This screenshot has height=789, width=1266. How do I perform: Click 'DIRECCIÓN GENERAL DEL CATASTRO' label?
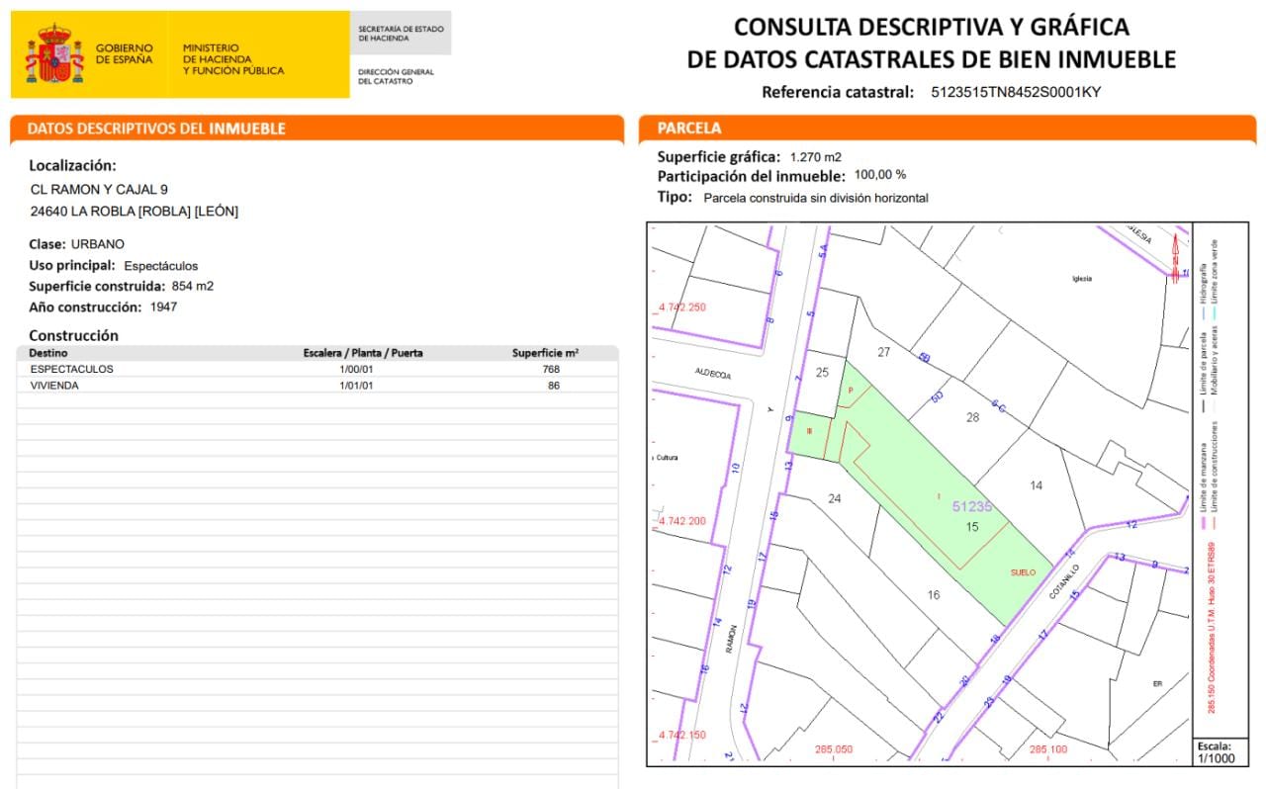pyautogui.click(x=396, y=76)
